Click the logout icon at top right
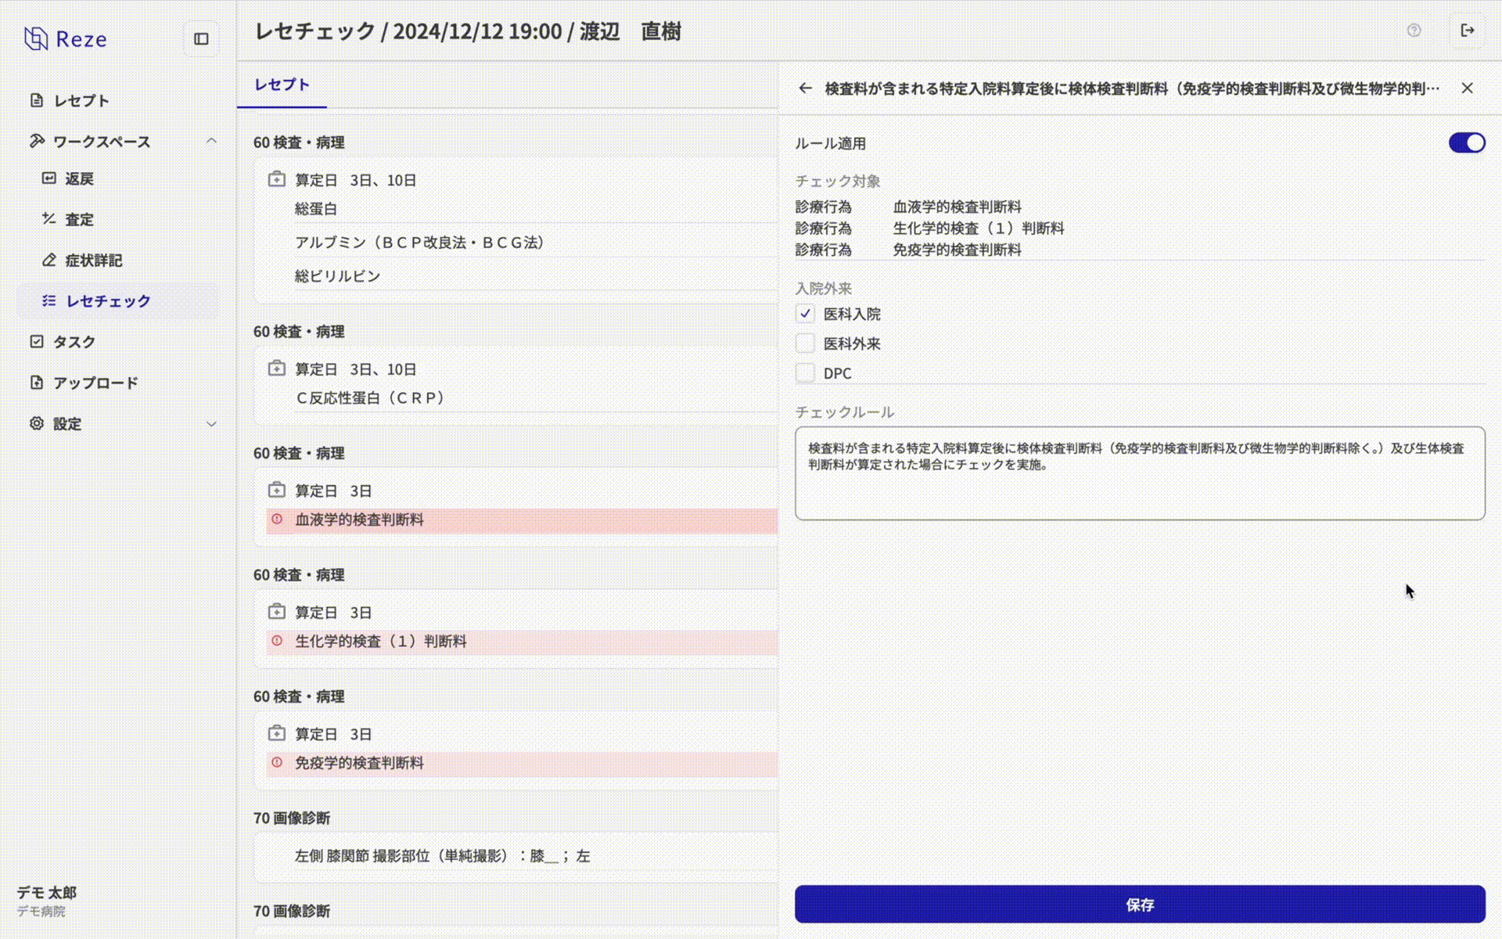Image resolution: width=1502 pixels, height=939 pixels. pos(1468,31)
